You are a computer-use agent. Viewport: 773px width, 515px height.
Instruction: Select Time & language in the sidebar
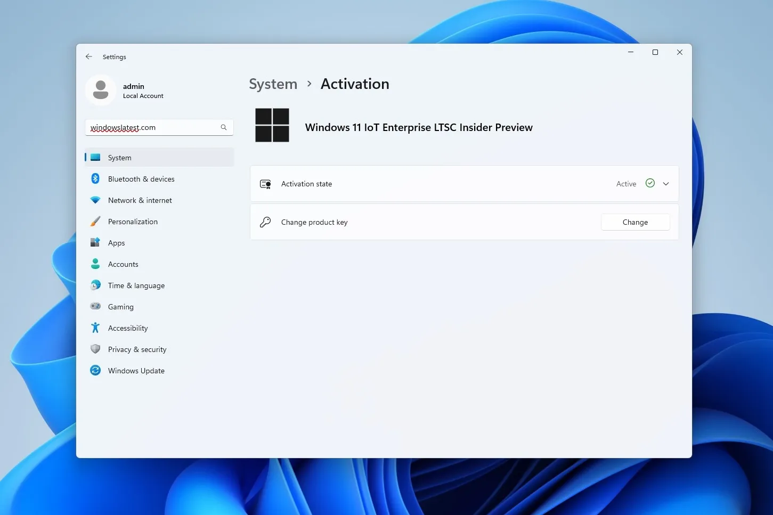(x=136, y=285)
